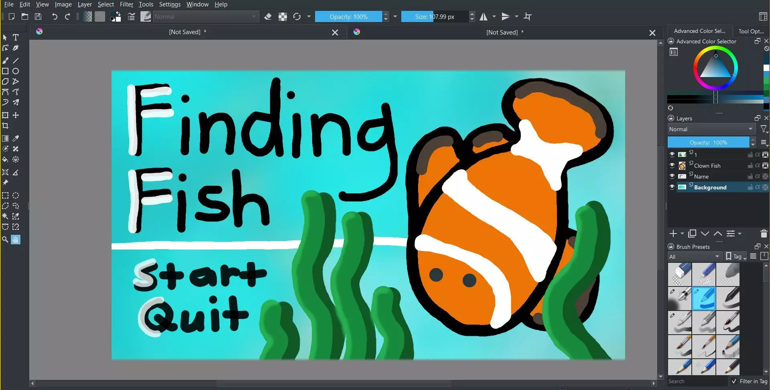Hide the Clown Fish layer
This screenshot has height=390, width=770.
672,165
